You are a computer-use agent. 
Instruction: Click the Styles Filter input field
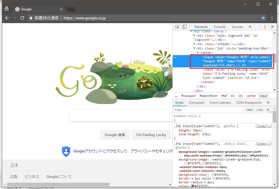208,110
